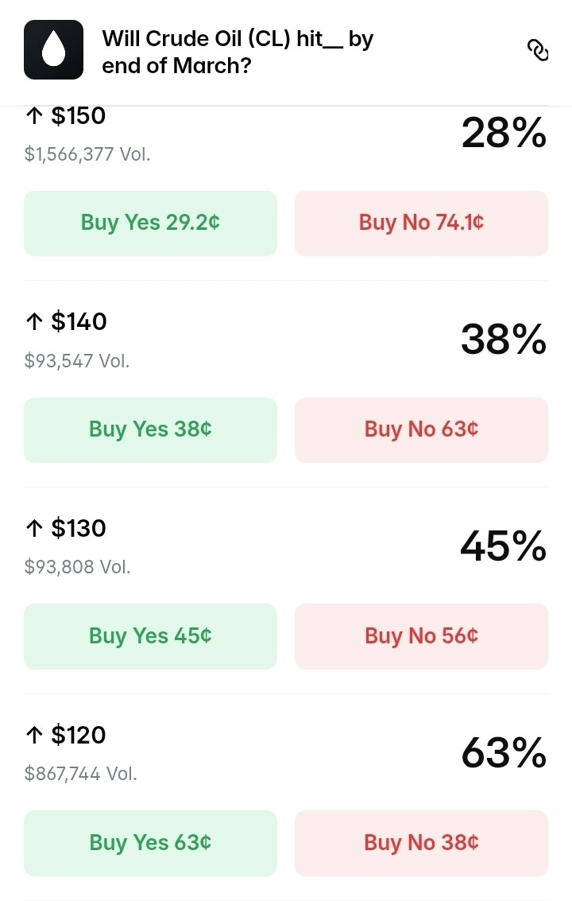The image size is (572, 901).
Task: Tap Buy Yes 45¢ for $130
Action: click(x=150, y=636)
